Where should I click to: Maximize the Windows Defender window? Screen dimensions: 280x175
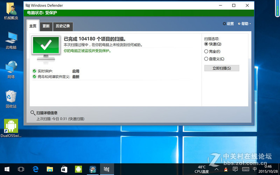tap(233, 5)
